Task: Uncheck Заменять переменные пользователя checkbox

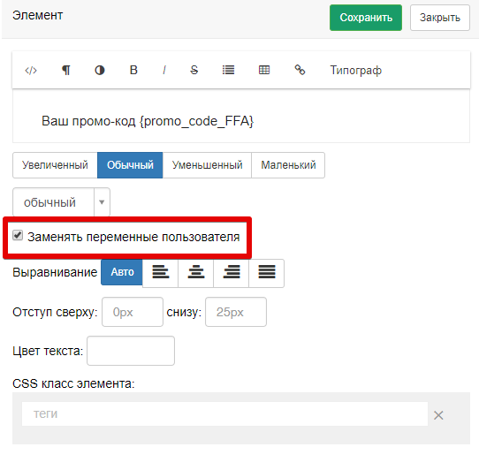Action: coord(18,236)
